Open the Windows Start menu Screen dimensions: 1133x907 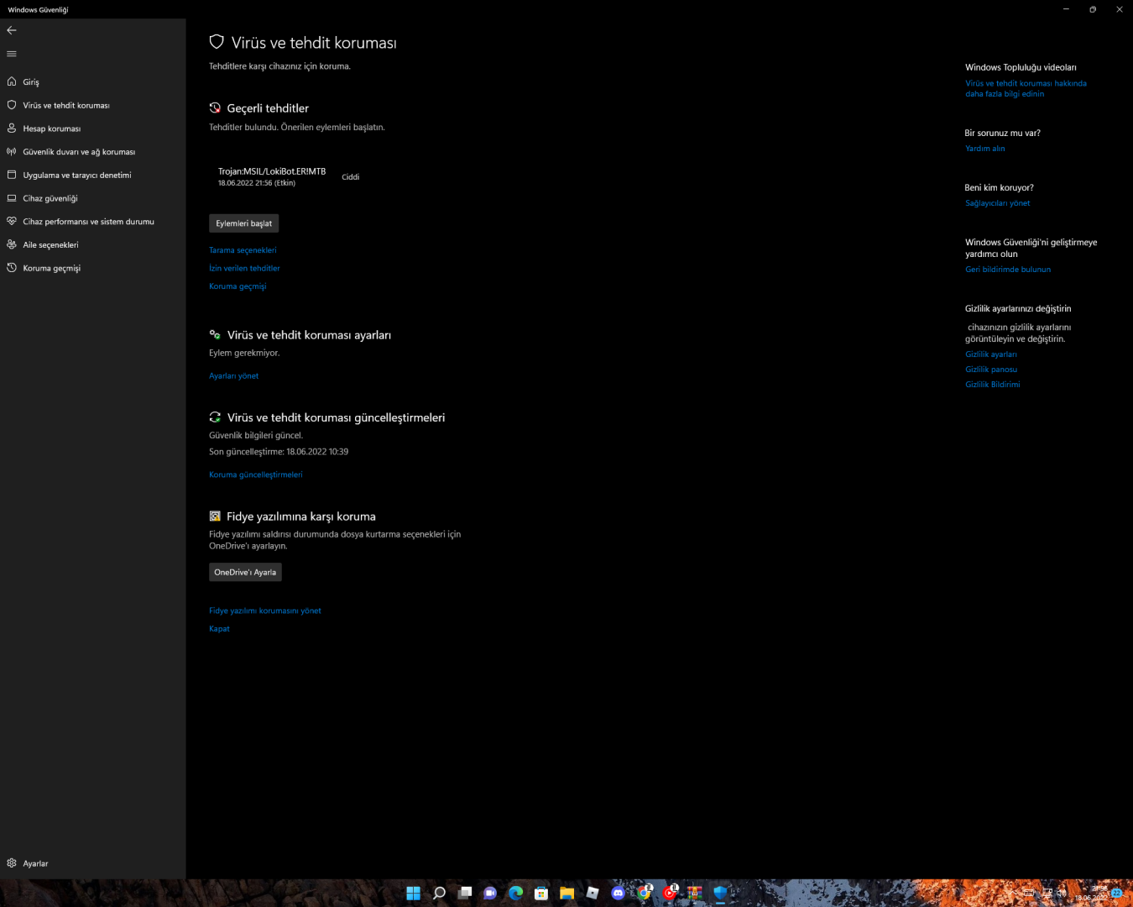413,893
